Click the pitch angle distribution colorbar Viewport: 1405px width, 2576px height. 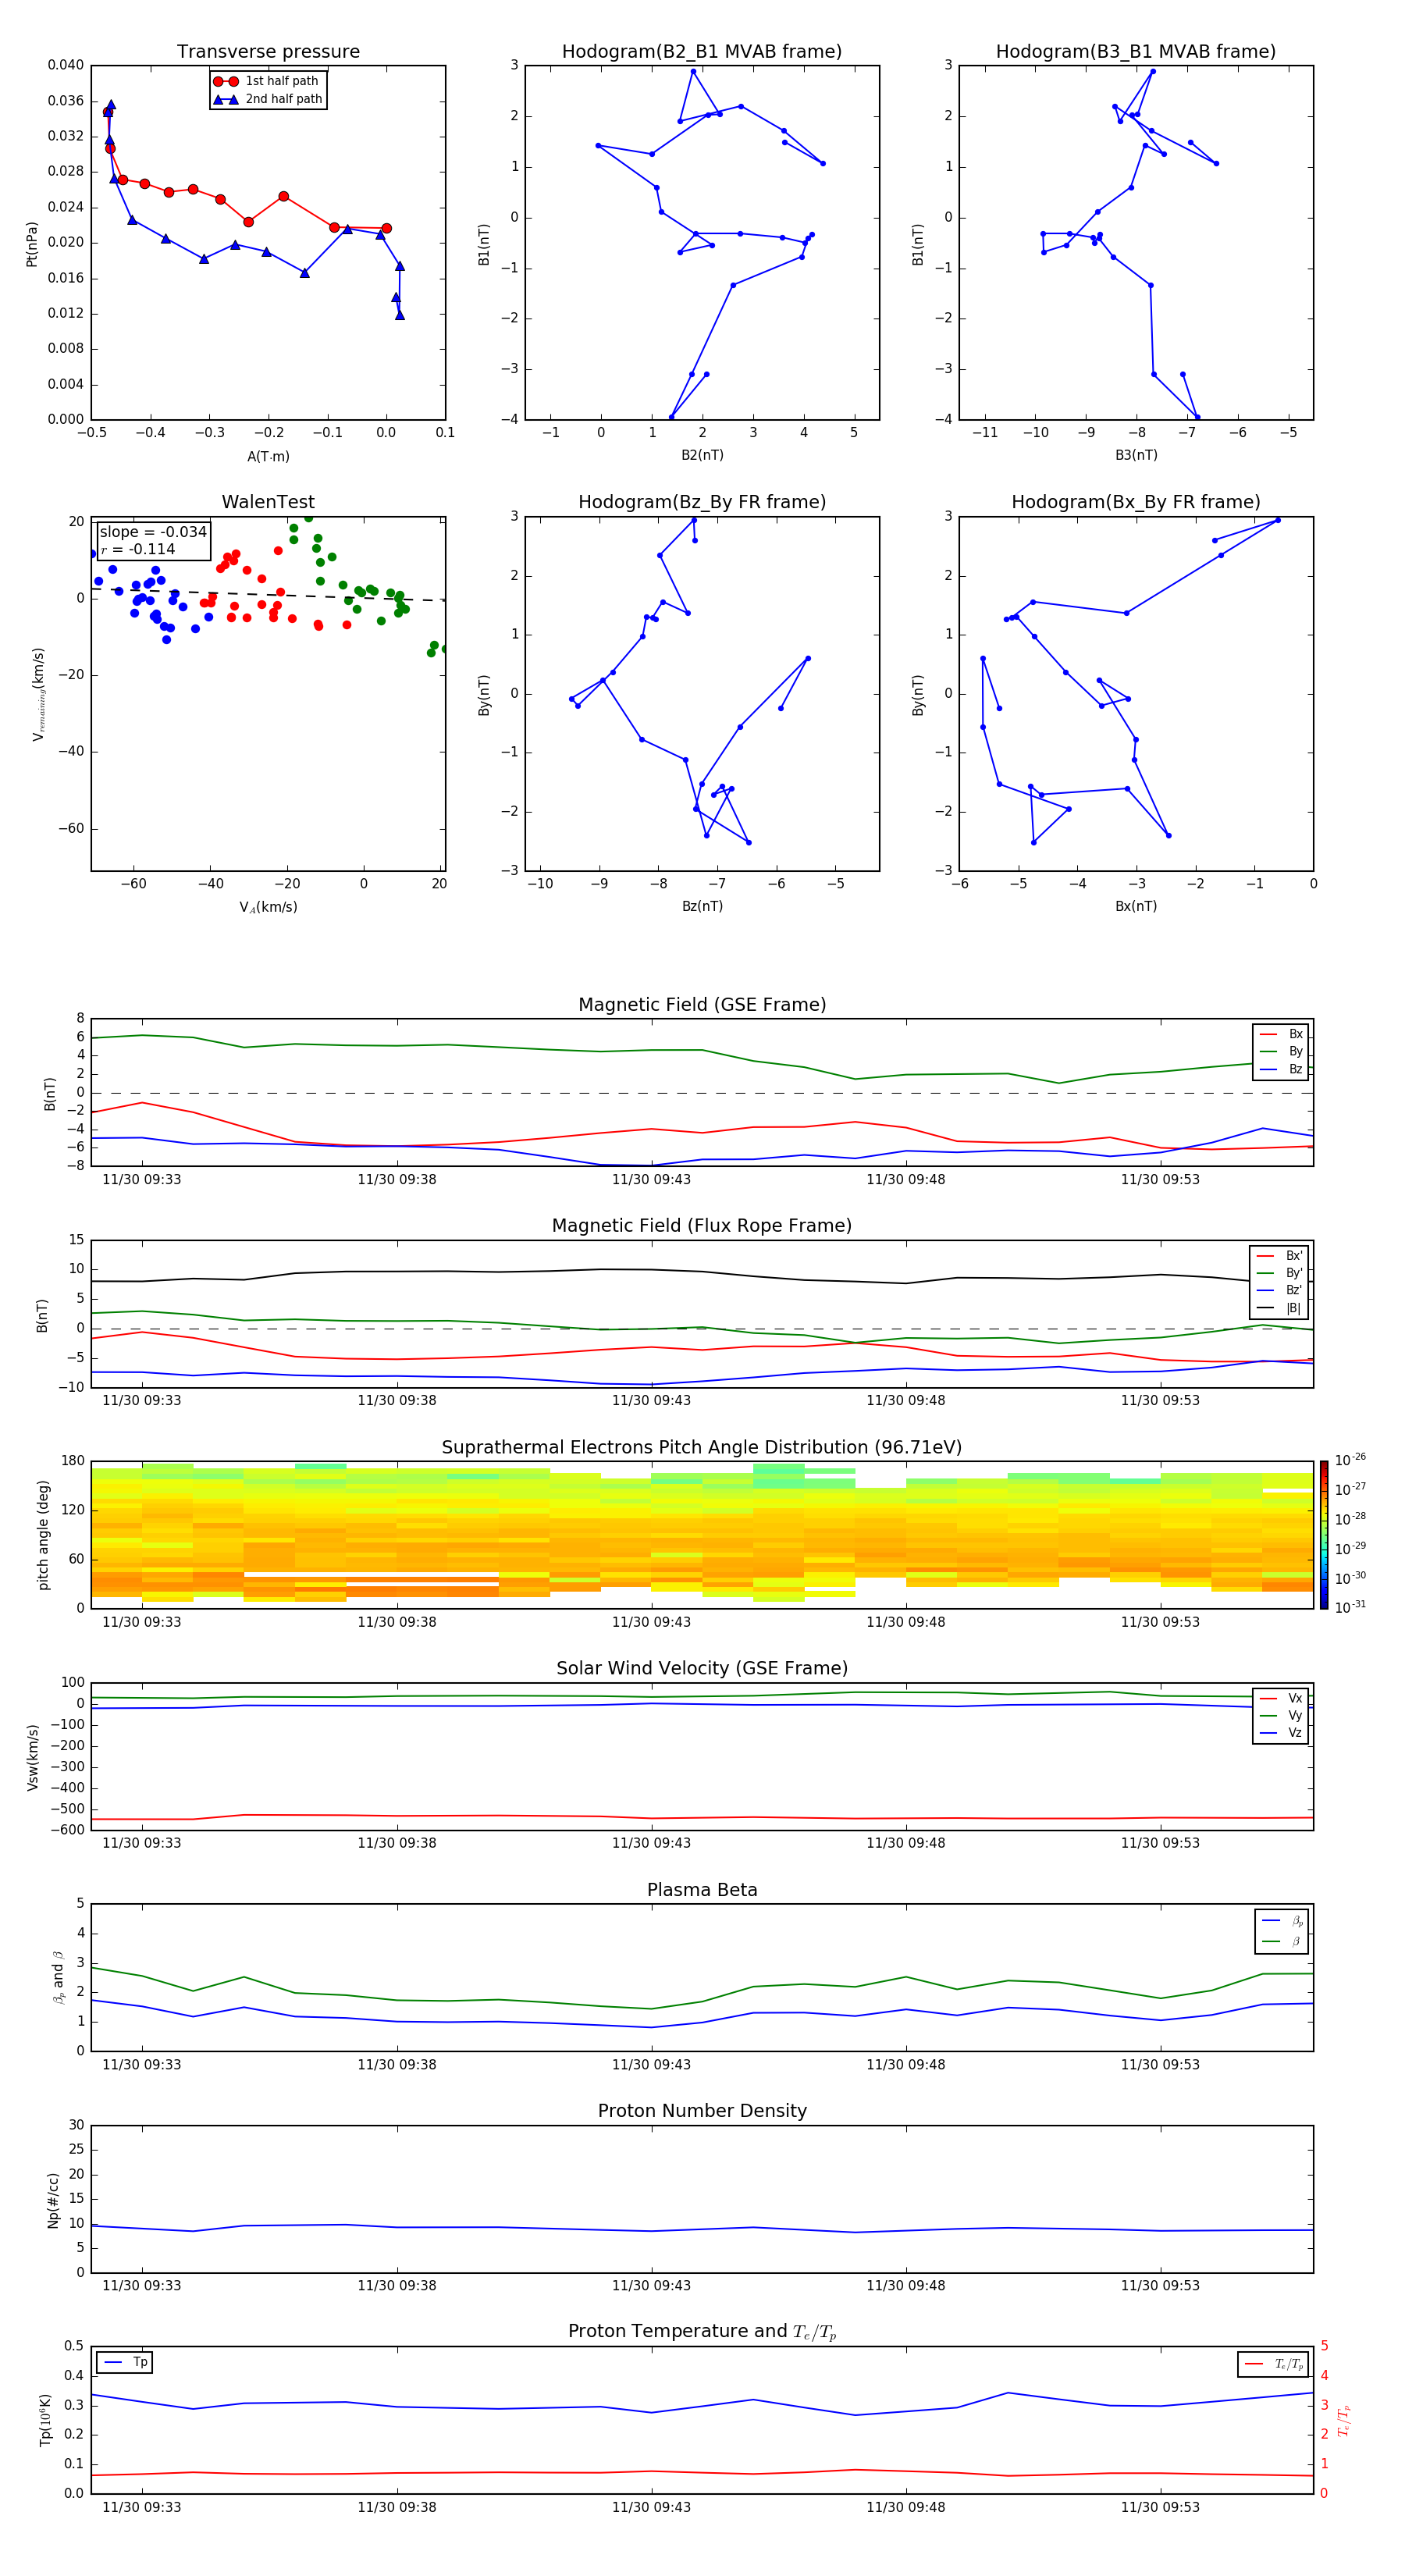click(x=1323, y=1535)
